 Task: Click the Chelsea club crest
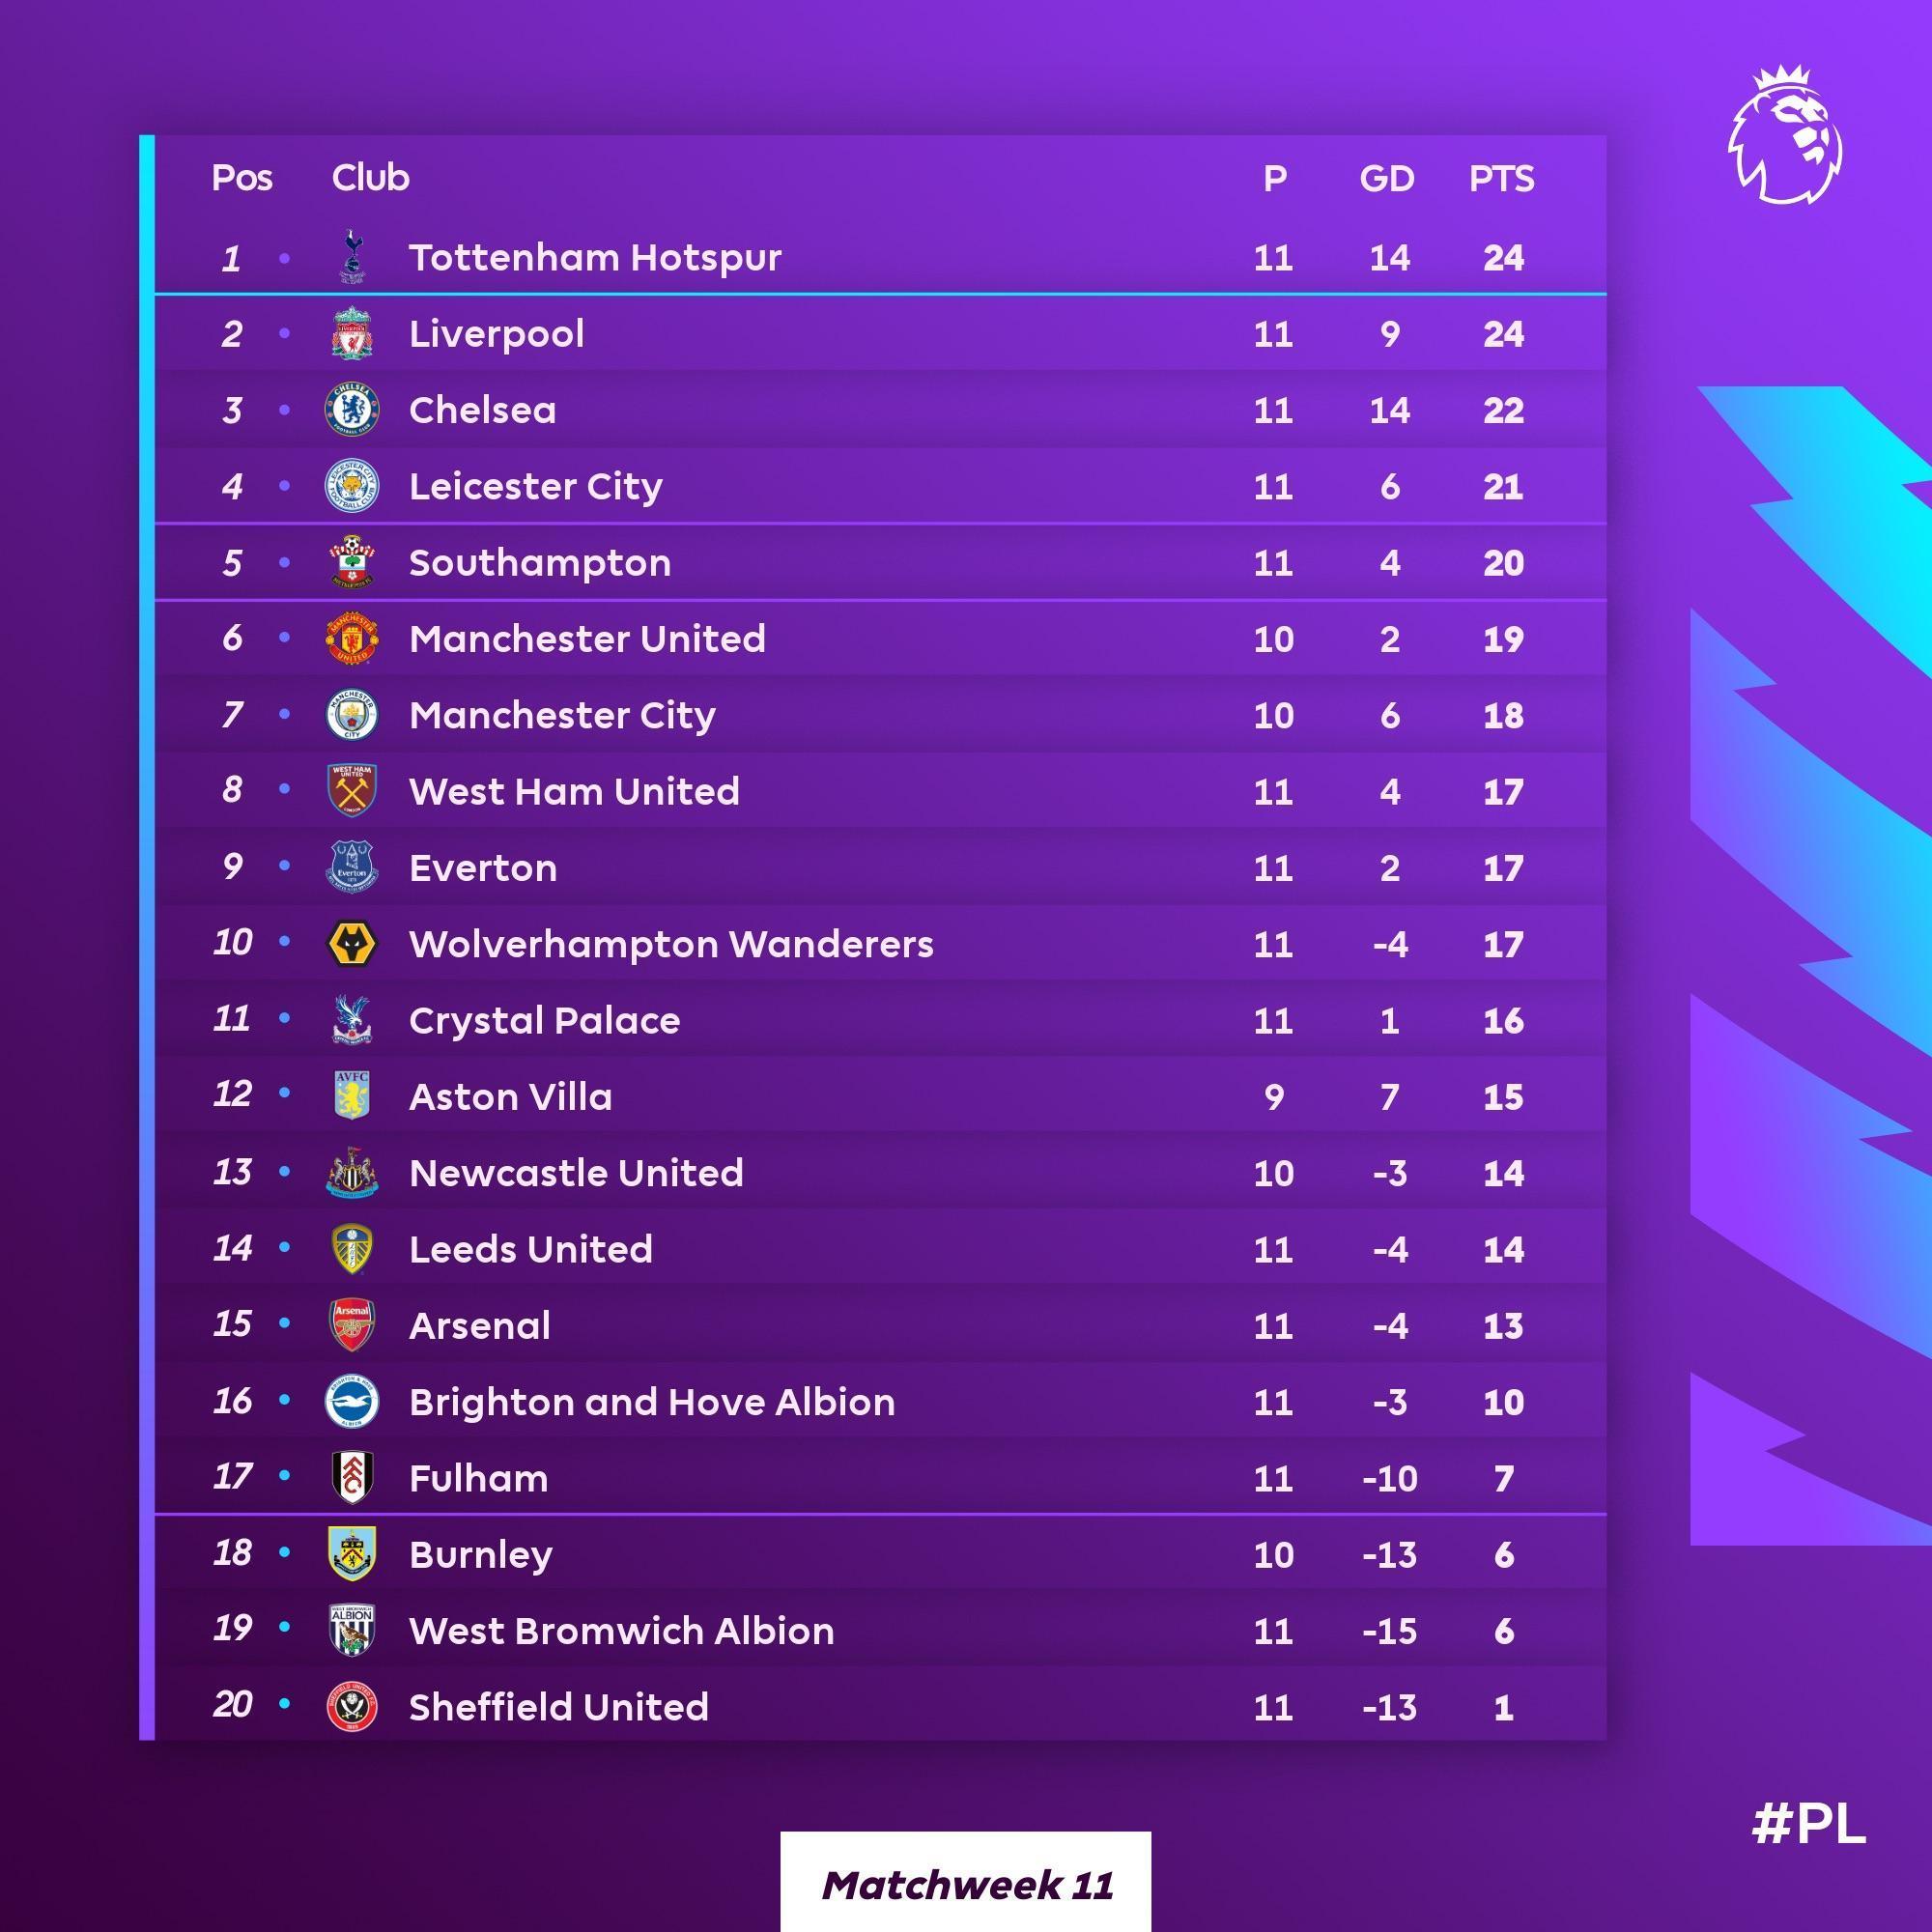[352, 410]
